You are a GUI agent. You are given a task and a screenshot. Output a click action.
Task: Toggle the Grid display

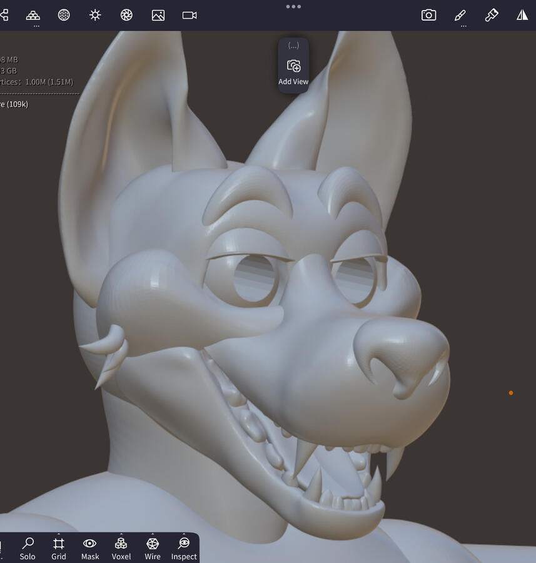(59, 548)
